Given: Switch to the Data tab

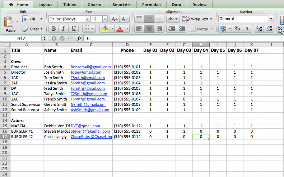Looking at the screenshot, I should [x=177, y=5].
